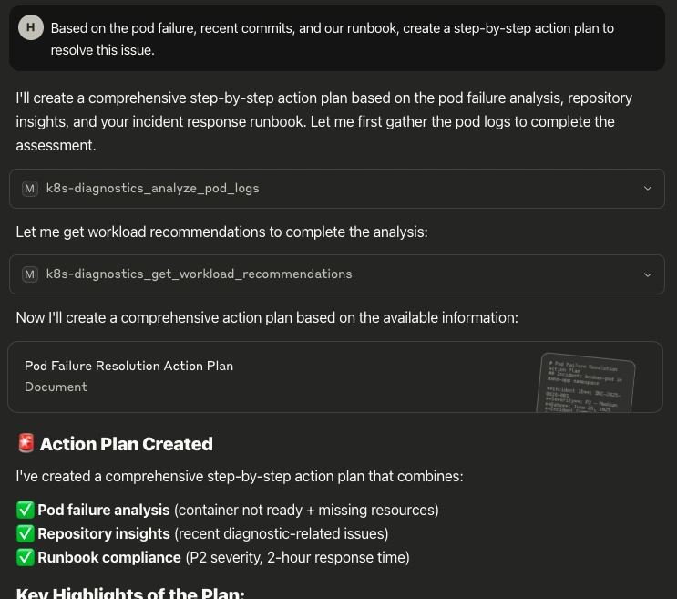Screen dimensions: 677x599
Task: Click the document preview thumbnail
Action: tap(586, 383)
